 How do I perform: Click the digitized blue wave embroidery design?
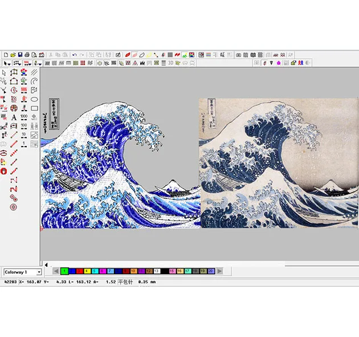pyautogui.click(x=120, y=164)
